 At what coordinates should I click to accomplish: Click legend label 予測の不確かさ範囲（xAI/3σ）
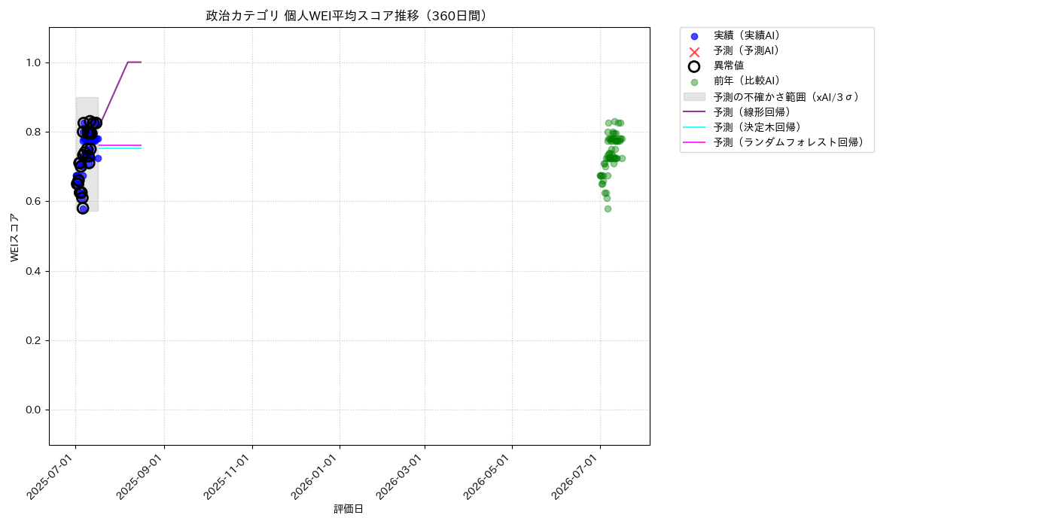coord(787,96)
